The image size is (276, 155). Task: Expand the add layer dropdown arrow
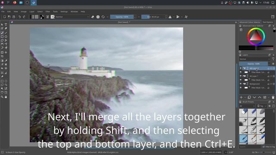point(245,97)
